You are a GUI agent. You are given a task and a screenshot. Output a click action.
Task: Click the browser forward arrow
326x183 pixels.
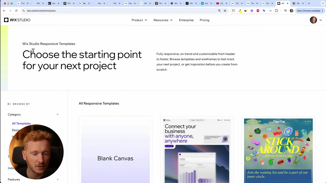pos(10,11)
